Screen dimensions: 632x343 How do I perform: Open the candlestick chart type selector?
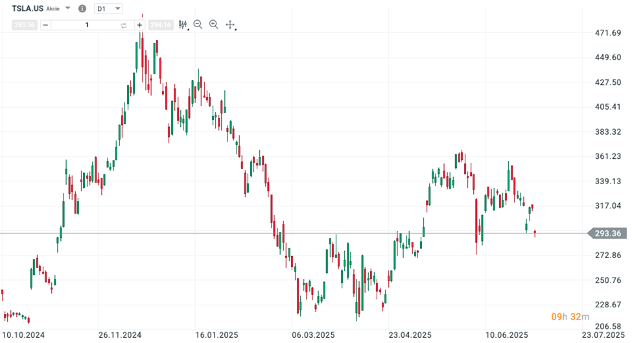pos(182,25)
